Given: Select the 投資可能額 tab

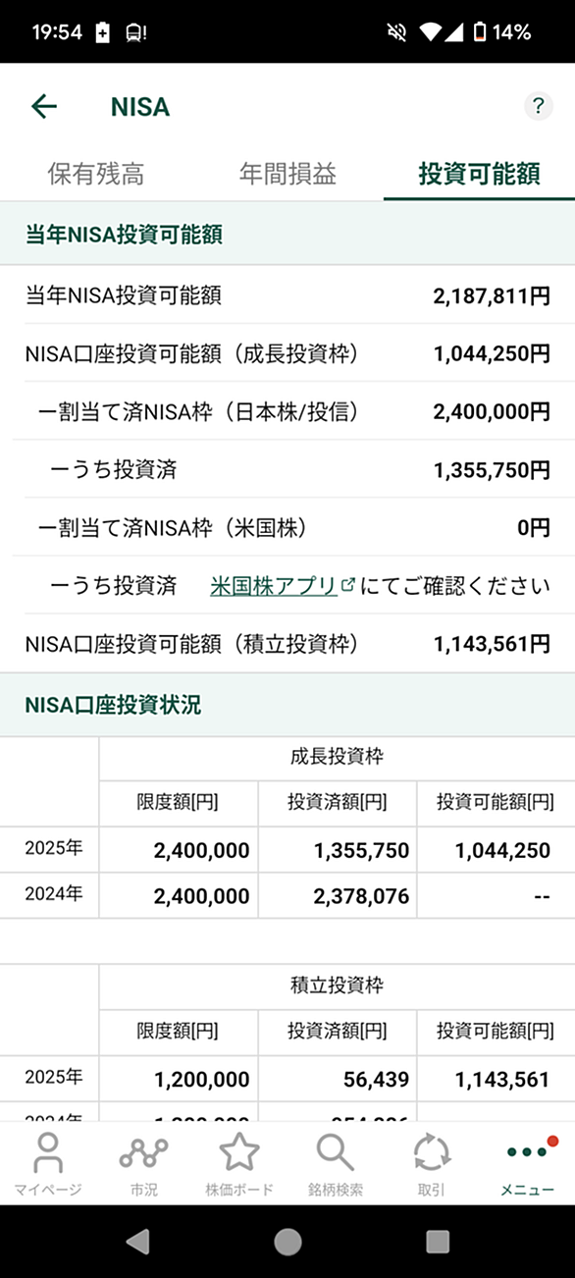Looking at the screenshot, I should coord(479,175).
